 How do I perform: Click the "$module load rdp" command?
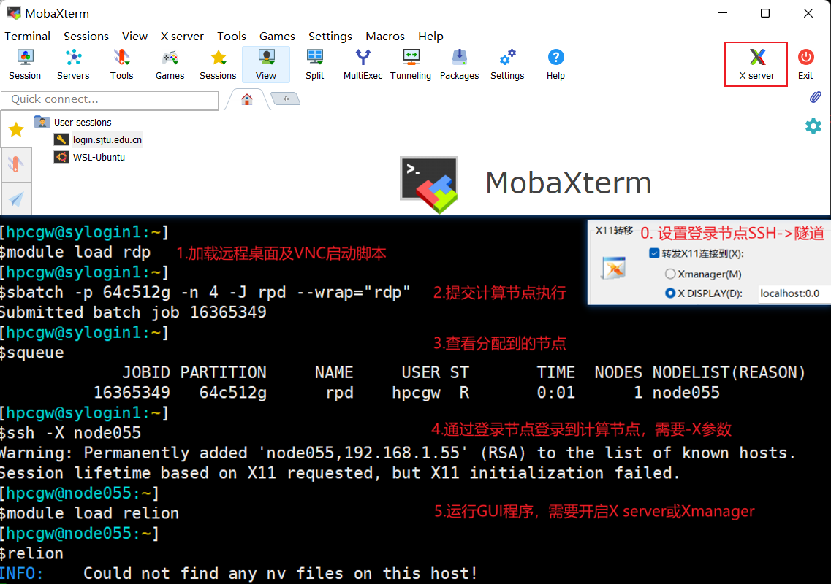point(75,252)
